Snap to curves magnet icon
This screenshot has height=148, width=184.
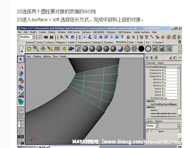click(x=147, y=37)
